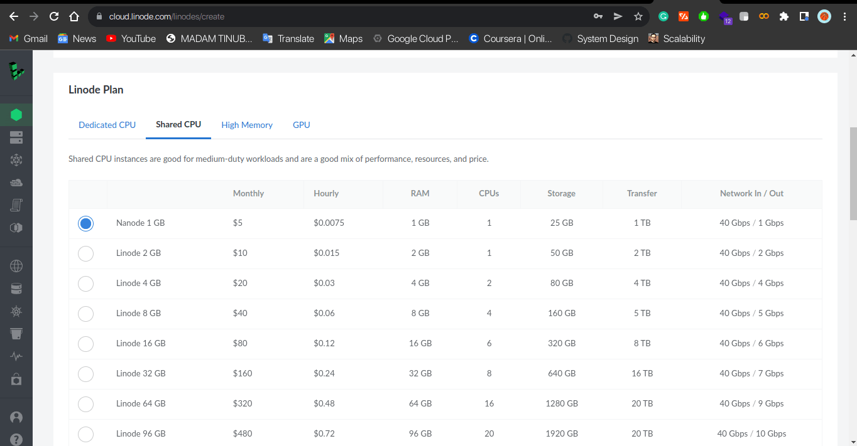Open Maps bookmark

tap(343, 38)
